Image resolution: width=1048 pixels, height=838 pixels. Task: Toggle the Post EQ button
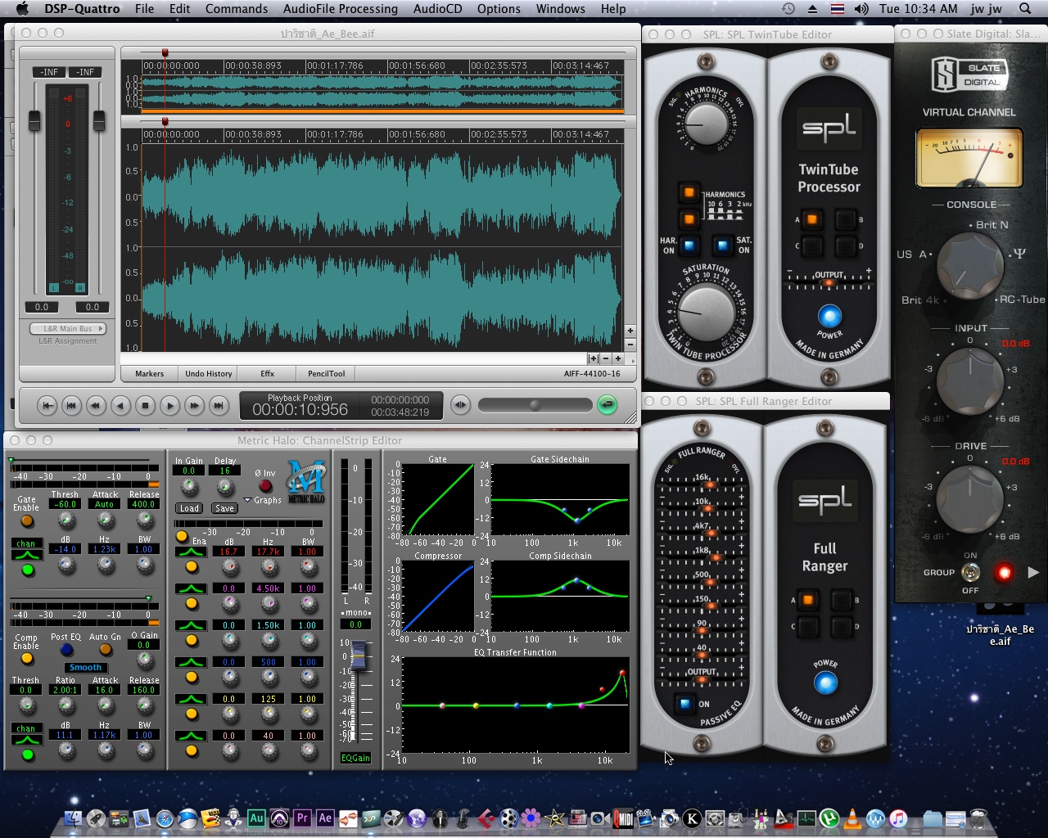pyautogui.click(x=66, y=650)
